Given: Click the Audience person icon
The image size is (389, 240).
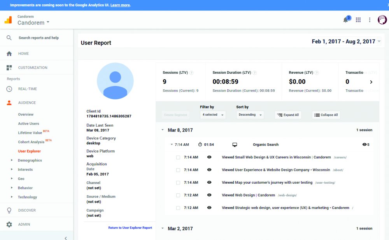Looking at the screenshot, I should tap(9, 103).
